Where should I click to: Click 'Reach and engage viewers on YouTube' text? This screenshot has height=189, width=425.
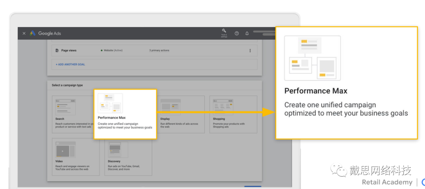[x=72, y=168]
